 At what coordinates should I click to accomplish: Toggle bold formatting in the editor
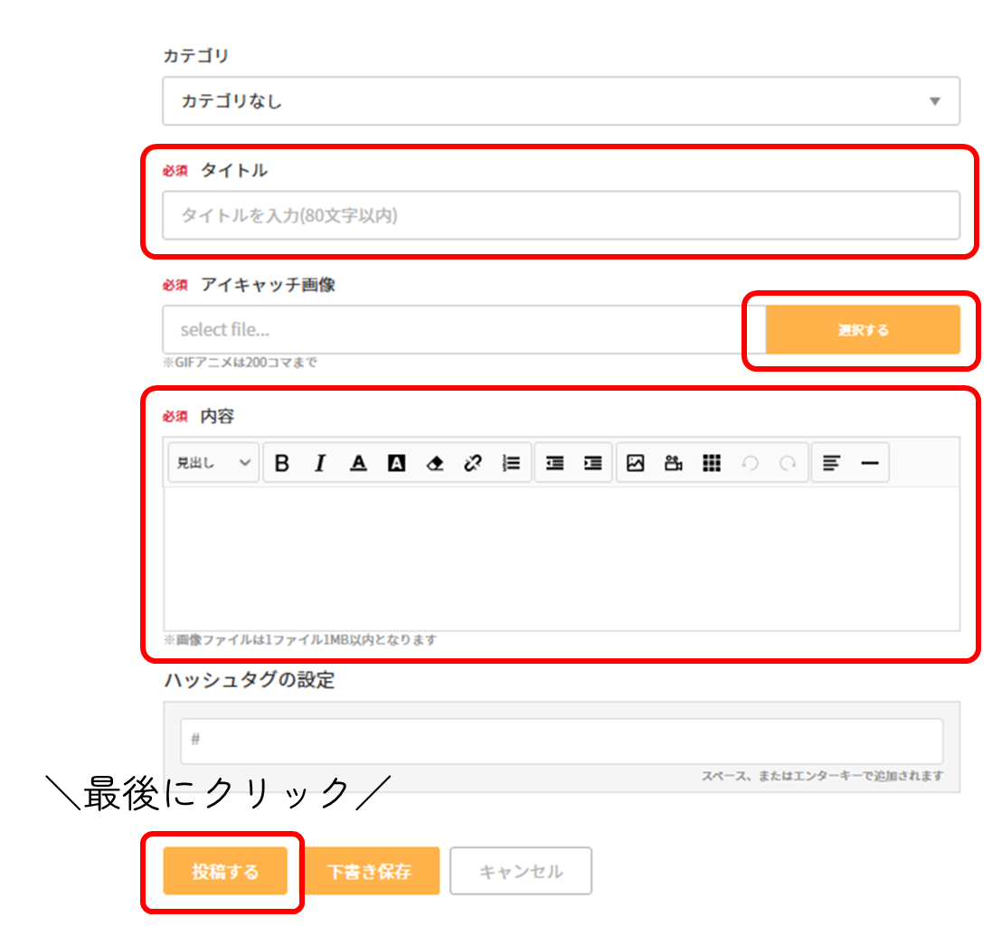pyautogui.click(x=282, y=463)
